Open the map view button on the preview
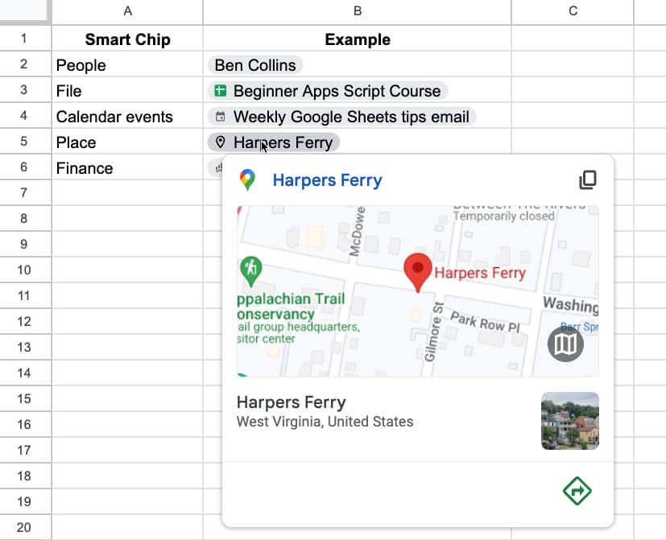 tap(565, 344)
